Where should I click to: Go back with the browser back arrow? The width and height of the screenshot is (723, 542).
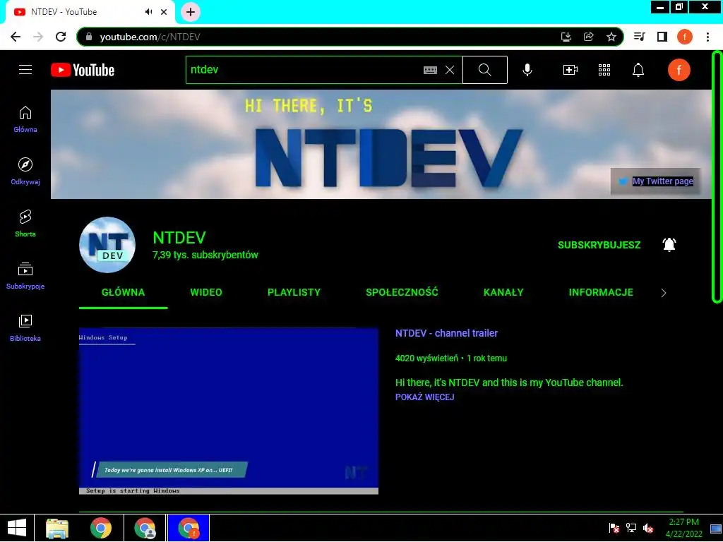tap(16, 37)
